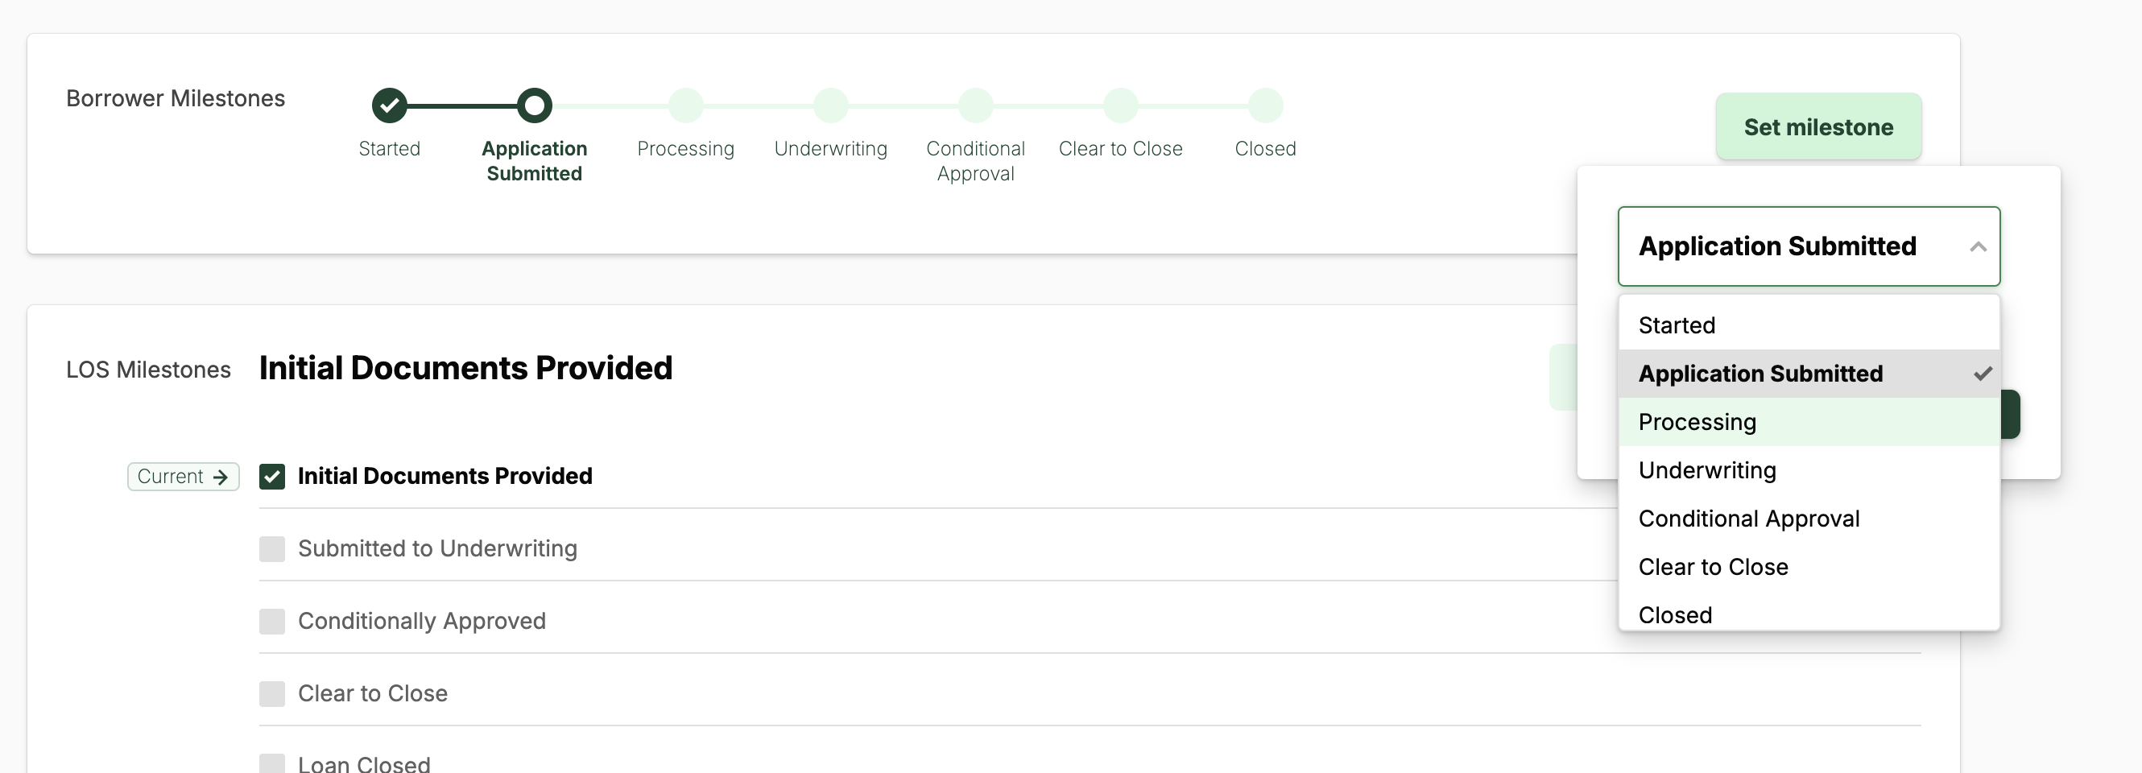Pick Conditional Approval from the dropdown options
The image size is (2142, 773).
tap(1748, 519)
